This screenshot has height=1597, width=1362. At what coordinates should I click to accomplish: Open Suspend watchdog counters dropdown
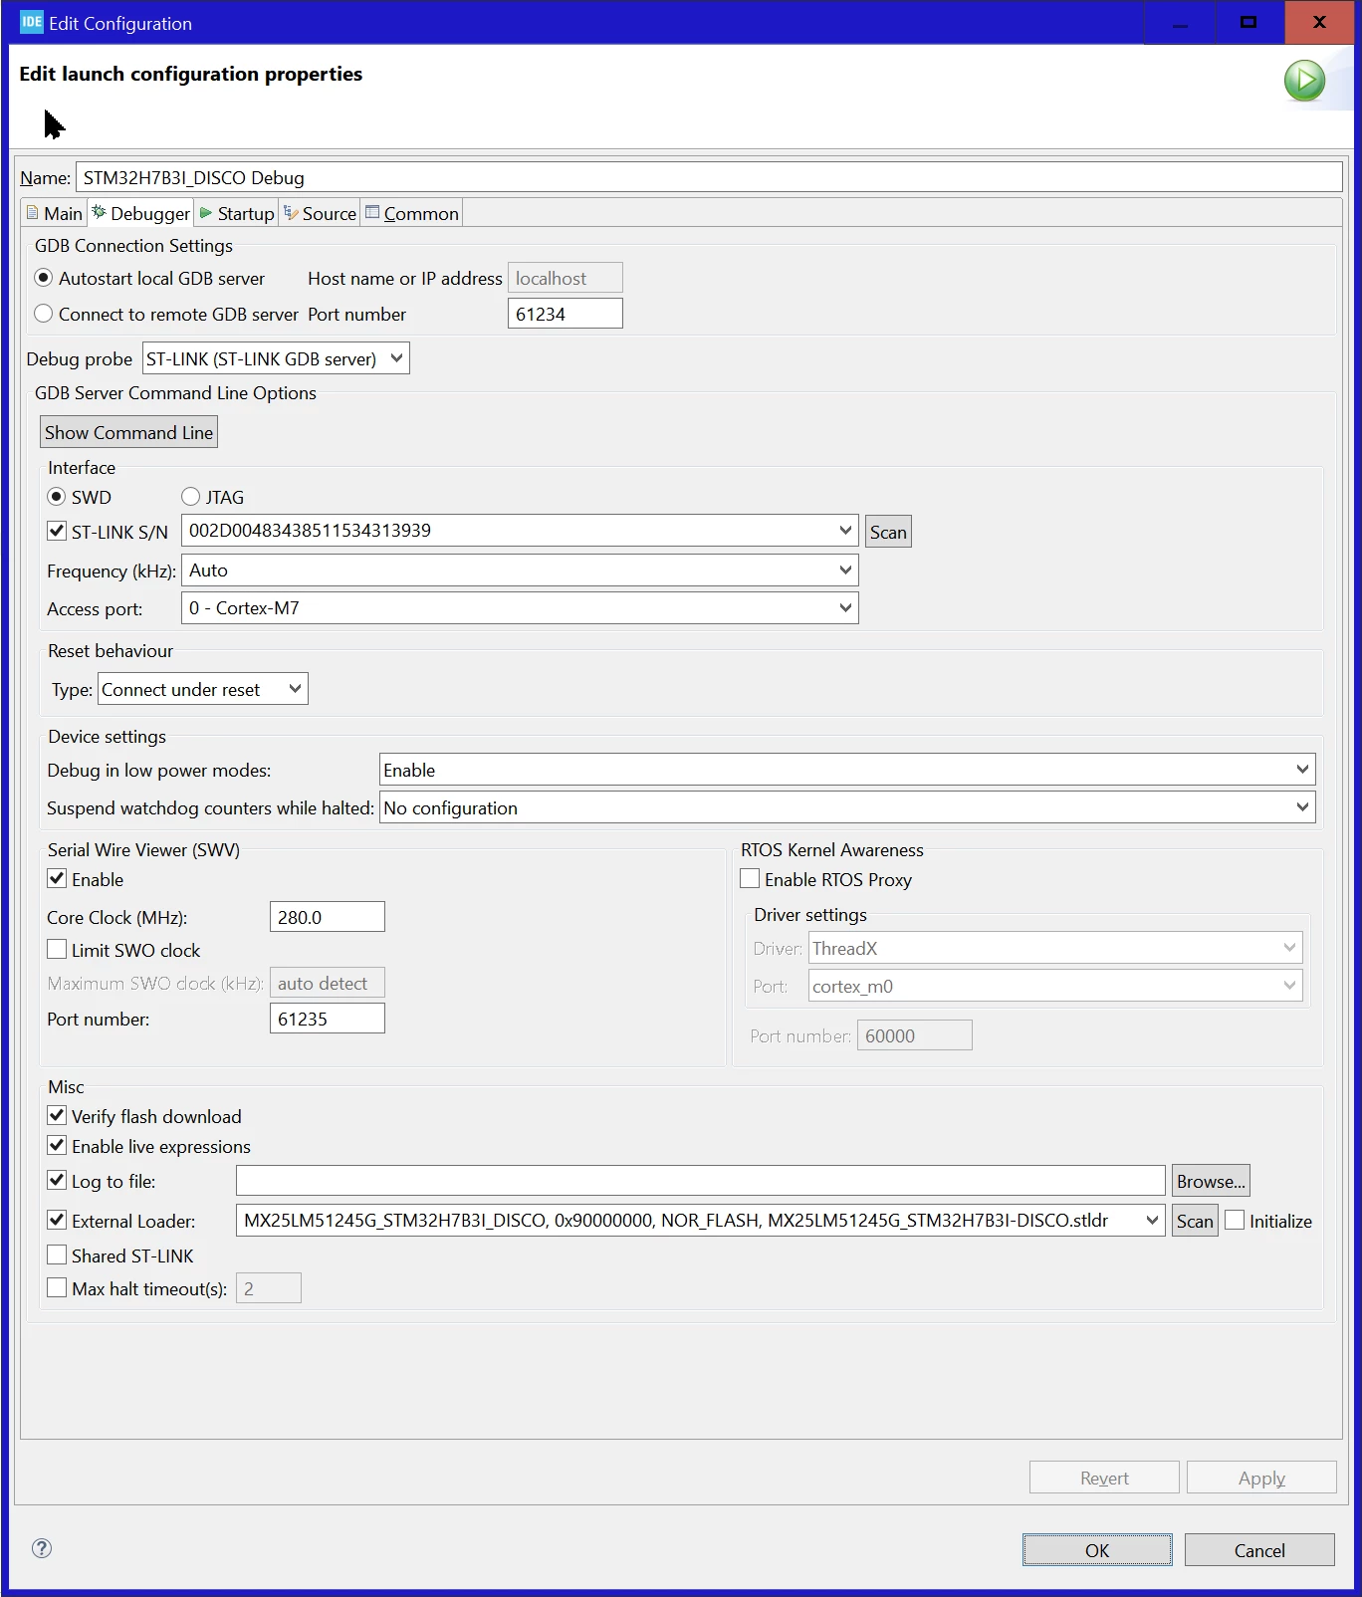847,807
